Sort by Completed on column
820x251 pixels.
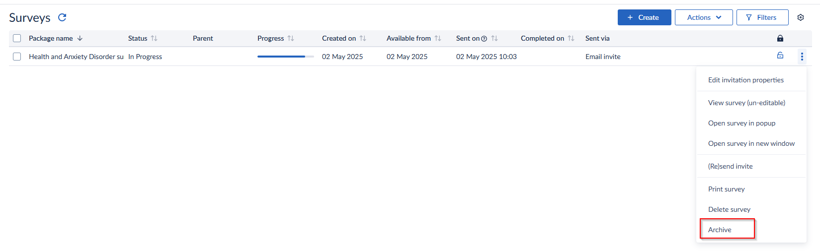(571, 38)
